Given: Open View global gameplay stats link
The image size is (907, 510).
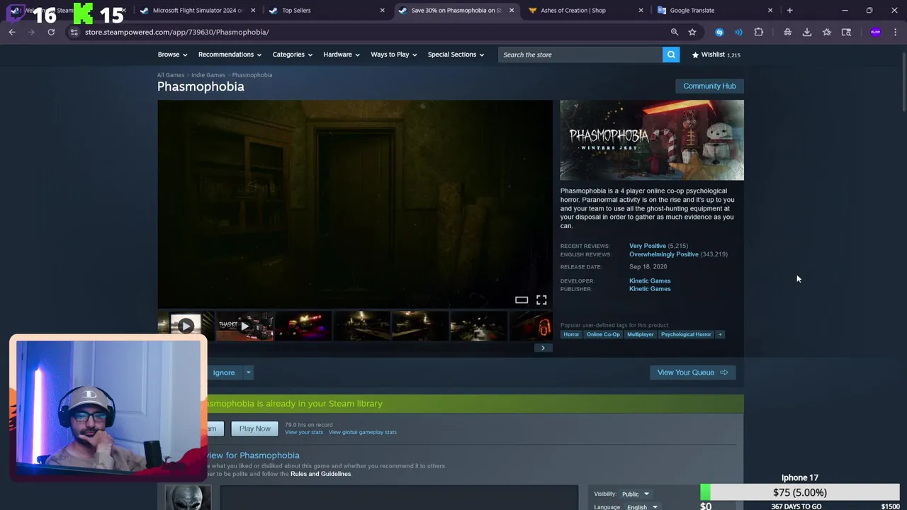Looking at the screenshot, I should click(x=363, y=432).
